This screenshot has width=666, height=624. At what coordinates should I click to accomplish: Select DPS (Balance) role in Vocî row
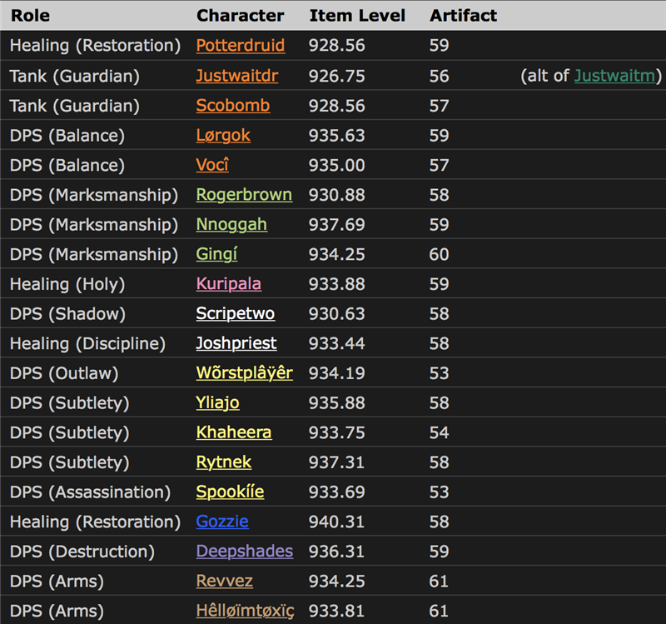click(67, 165)
